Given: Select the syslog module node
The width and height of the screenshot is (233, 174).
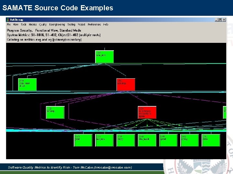Looking at the screenshot, I should click(190, 140).
